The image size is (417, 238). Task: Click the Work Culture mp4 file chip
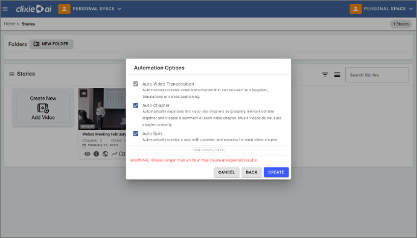(x=208, y=150)
